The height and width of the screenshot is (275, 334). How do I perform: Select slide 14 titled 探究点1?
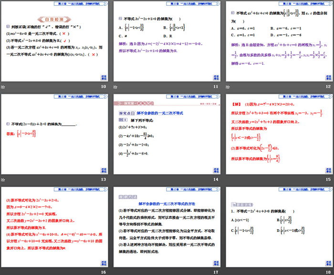(167, 134)
